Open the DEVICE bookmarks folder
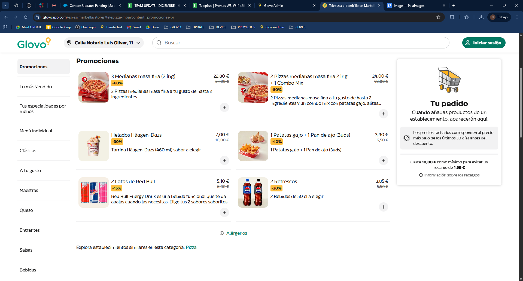The image size is (523, 281). (x=218, y=27)
